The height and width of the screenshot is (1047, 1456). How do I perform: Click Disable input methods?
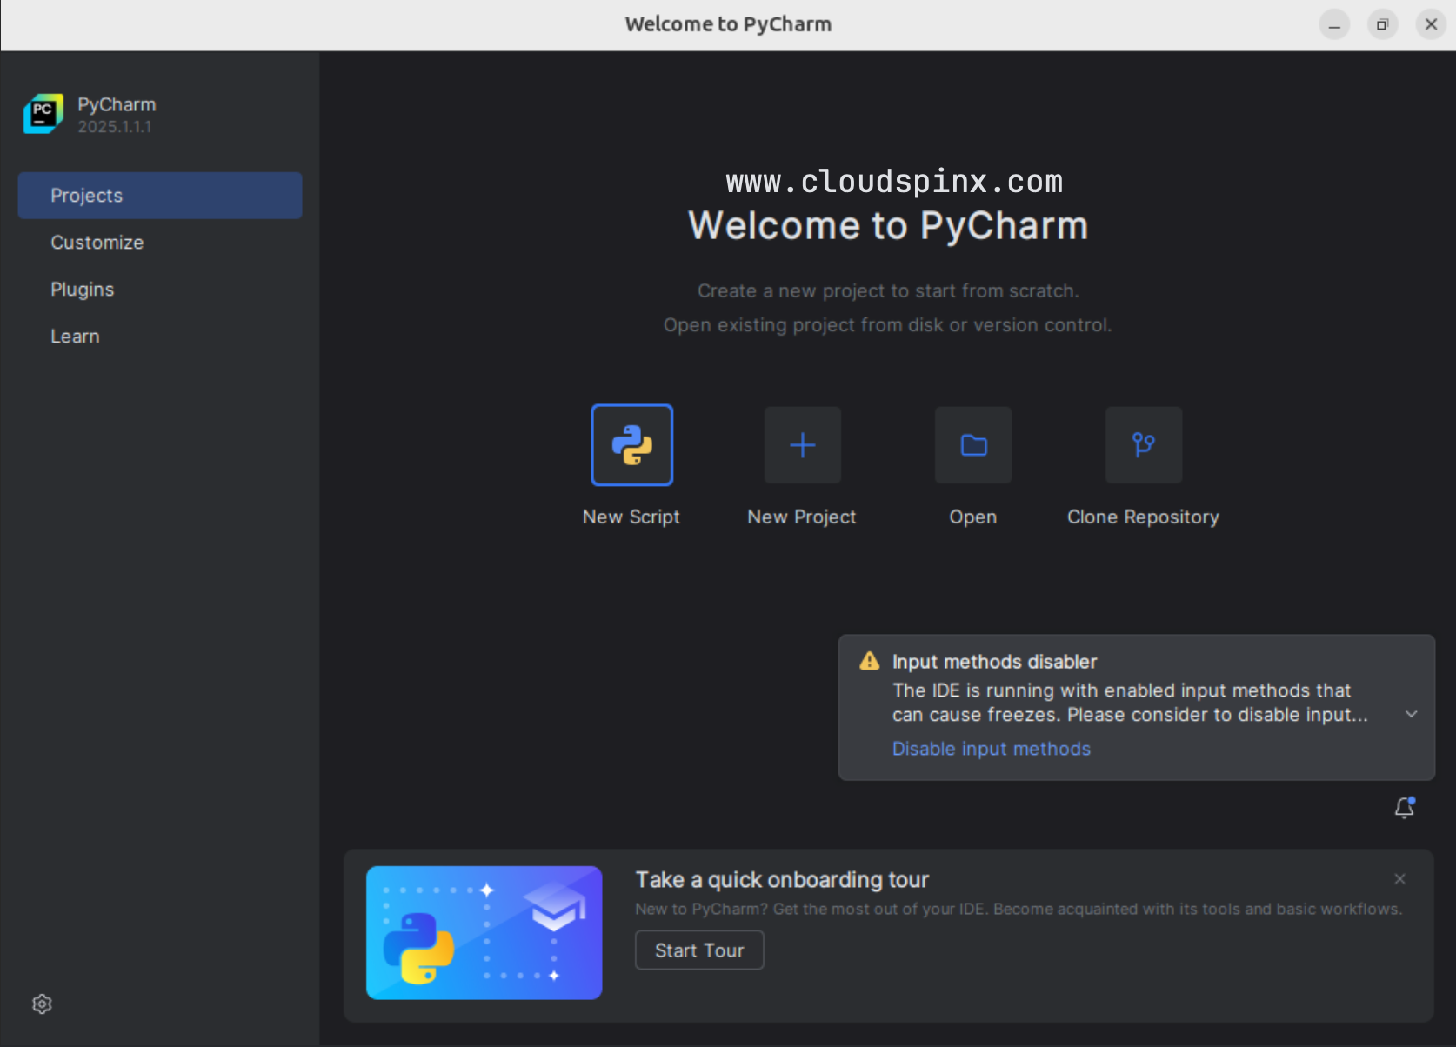(991, 748)
